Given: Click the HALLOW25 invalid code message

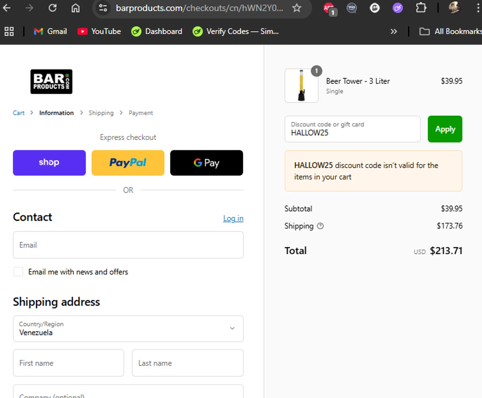Looking at the screenshot, I should pyautogui.click(x=373, y=171).
